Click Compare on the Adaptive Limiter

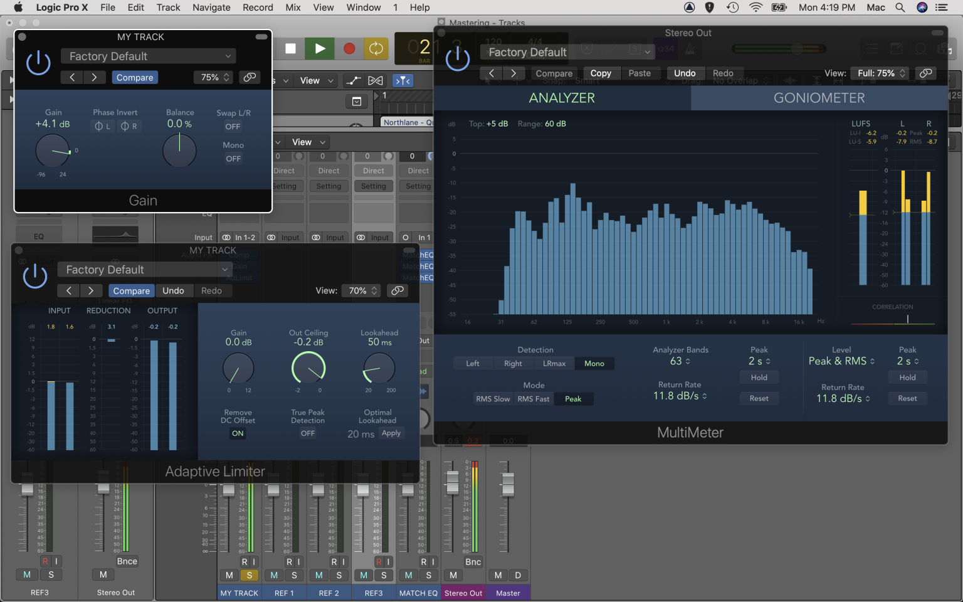[131, 290]
